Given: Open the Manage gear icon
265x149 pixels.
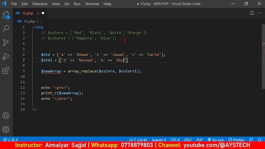Looking at the screenshot, I should [6, 130].
